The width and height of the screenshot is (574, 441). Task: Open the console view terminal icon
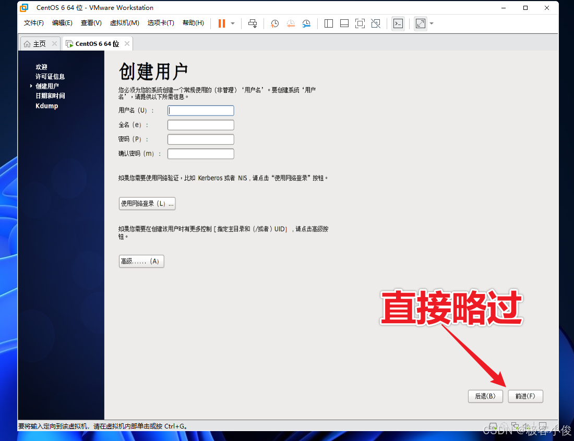pos(398,23)
